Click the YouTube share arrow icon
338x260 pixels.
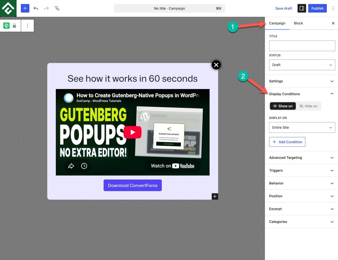(71, 166)
